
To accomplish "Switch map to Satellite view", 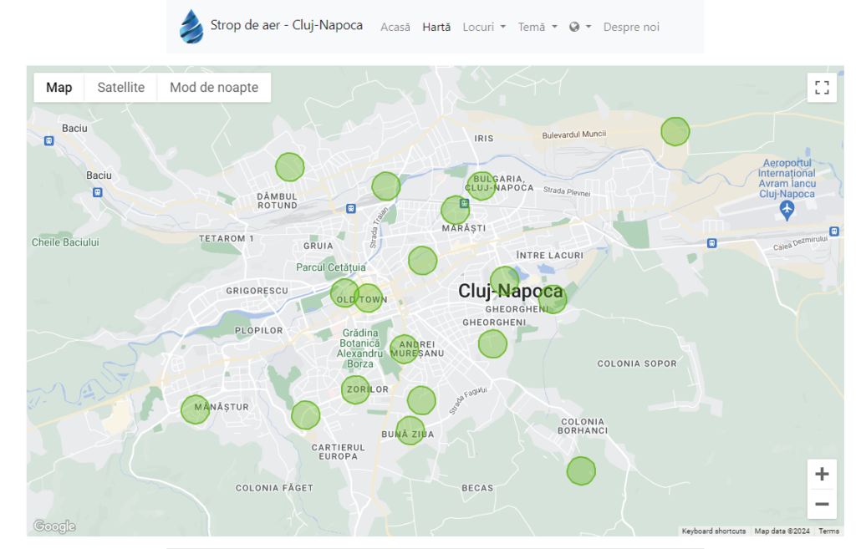I will [120, 88].
